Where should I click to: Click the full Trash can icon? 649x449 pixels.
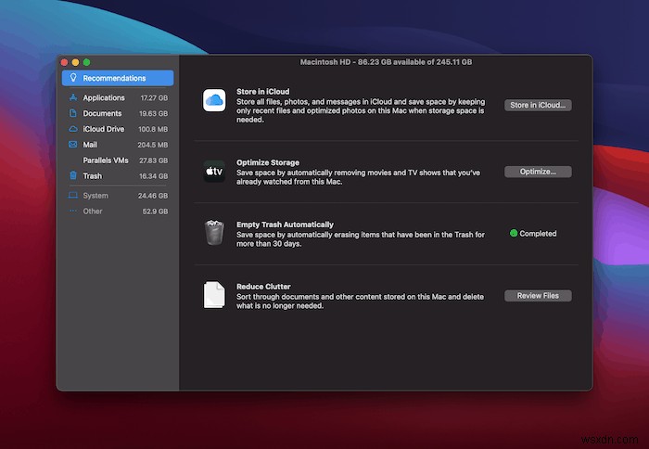(214, 233)
